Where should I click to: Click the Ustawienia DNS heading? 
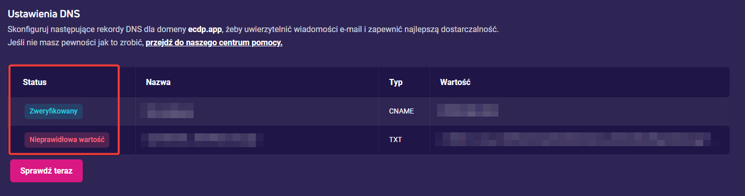coord(44,14)
